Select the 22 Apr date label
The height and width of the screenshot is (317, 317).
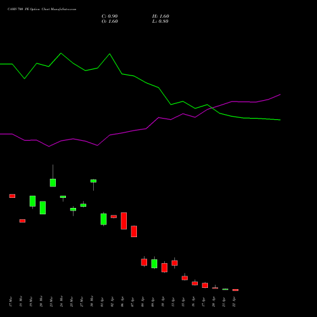tap(234, 302)
